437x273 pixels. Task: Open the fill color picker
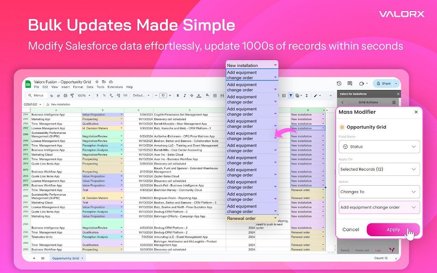tap(208, 96)
